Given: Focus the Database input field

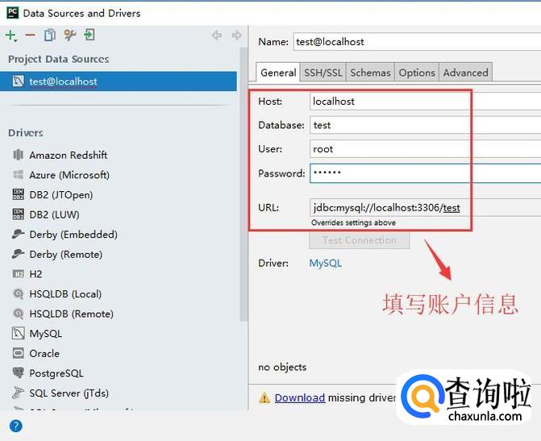Looking at the screenshot, I should (x=425, y=125).
